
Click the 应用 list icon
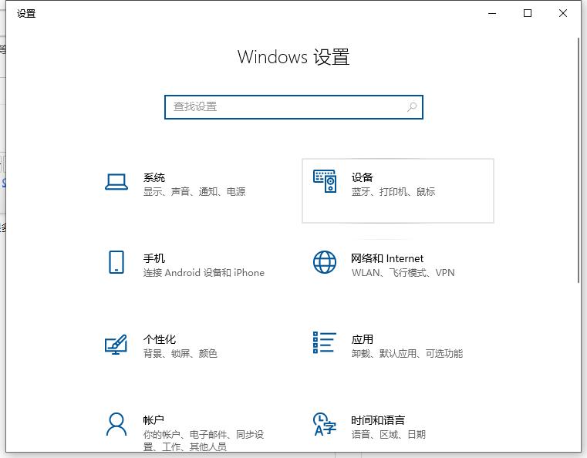pos(325,343)
